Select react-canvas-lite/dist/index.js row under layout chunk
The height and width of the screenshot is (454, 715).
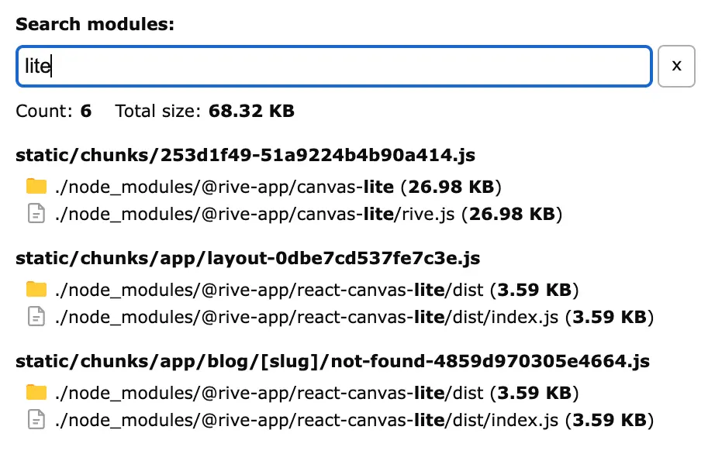tap(340, 317)
